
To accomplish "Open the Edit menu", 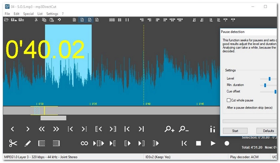I will coord(16,14).
